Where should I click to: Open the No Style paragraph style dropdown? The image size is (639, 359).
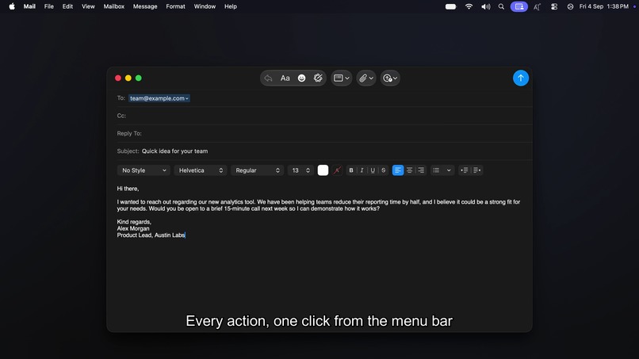[x=143, y=170]
